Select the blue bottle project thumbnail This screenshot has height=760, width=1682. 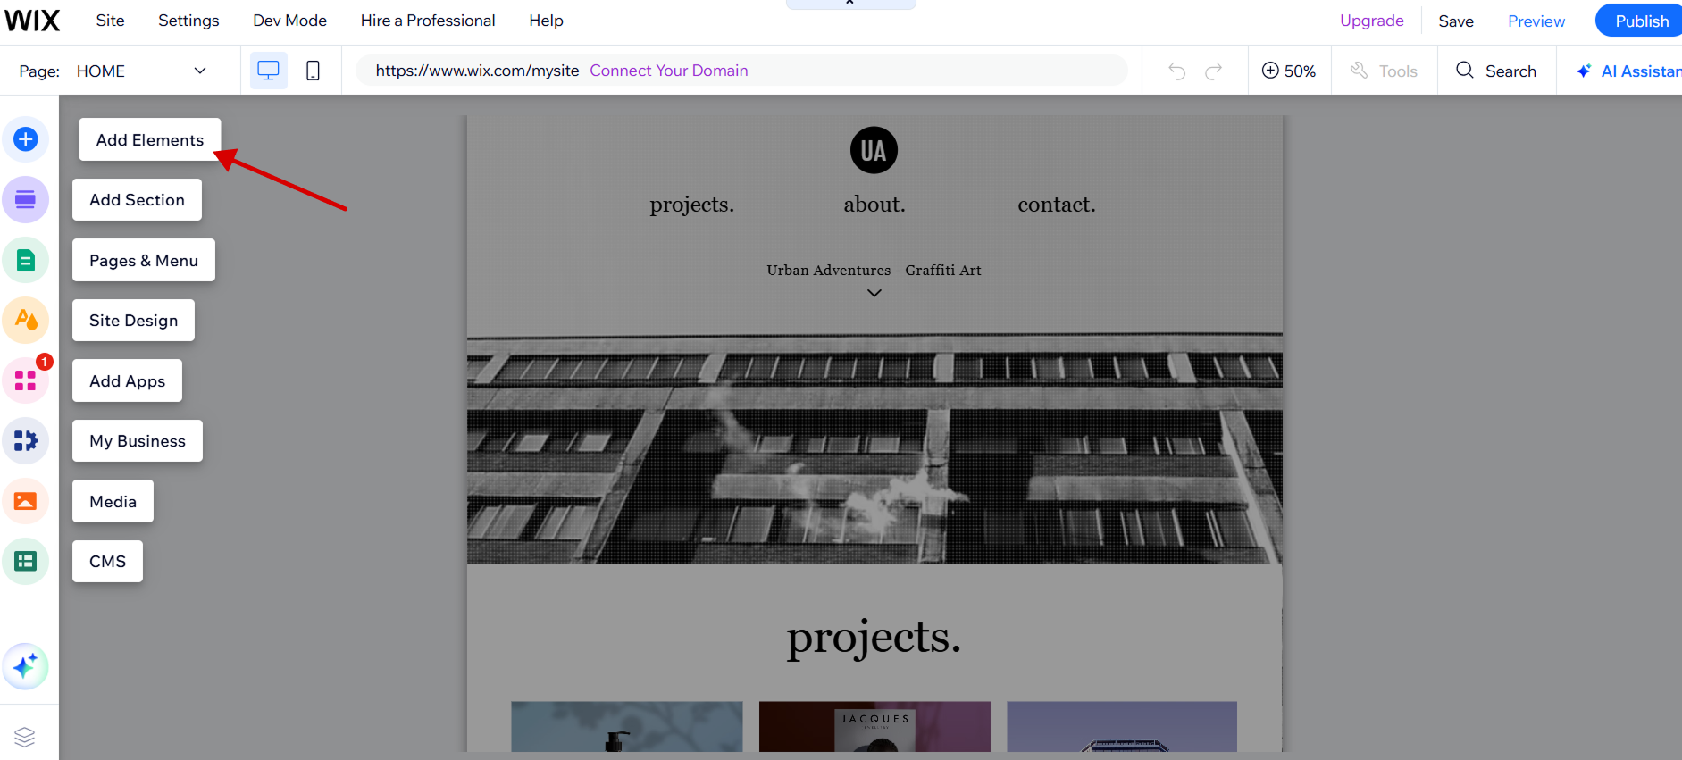click(626, 726)
